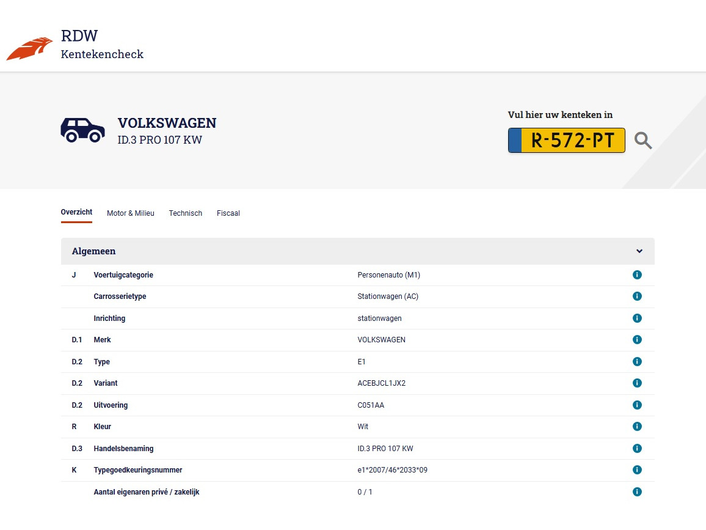Select the Wit colour value

(x=363, y=426)
